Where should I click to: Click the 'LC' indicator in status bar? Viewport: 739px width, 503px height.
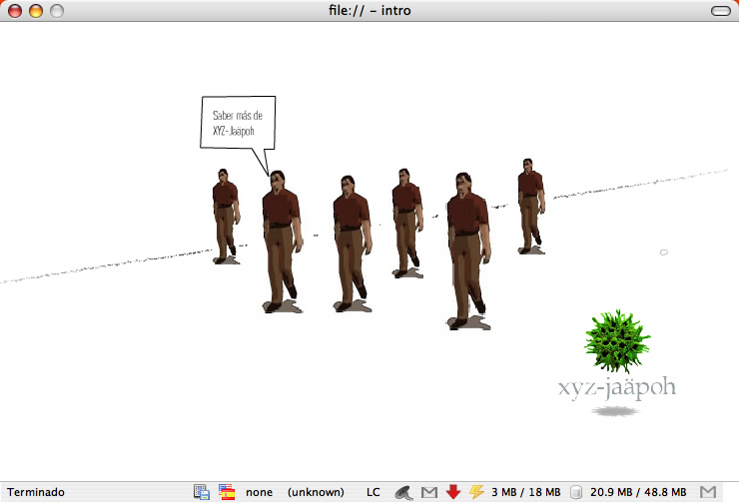[373, 492]
